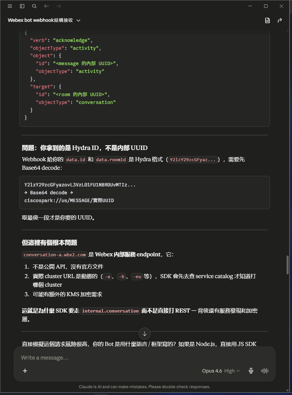Close the Claude window
The image size is (292, 395).
(281, 6)
